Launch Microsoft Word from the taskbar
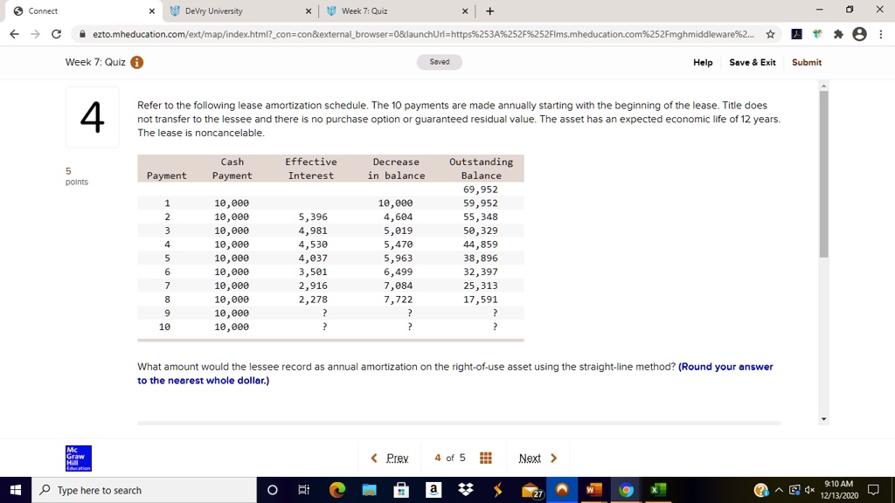The image size is (895, 503). pyautogui.click(x=593, y=490)
